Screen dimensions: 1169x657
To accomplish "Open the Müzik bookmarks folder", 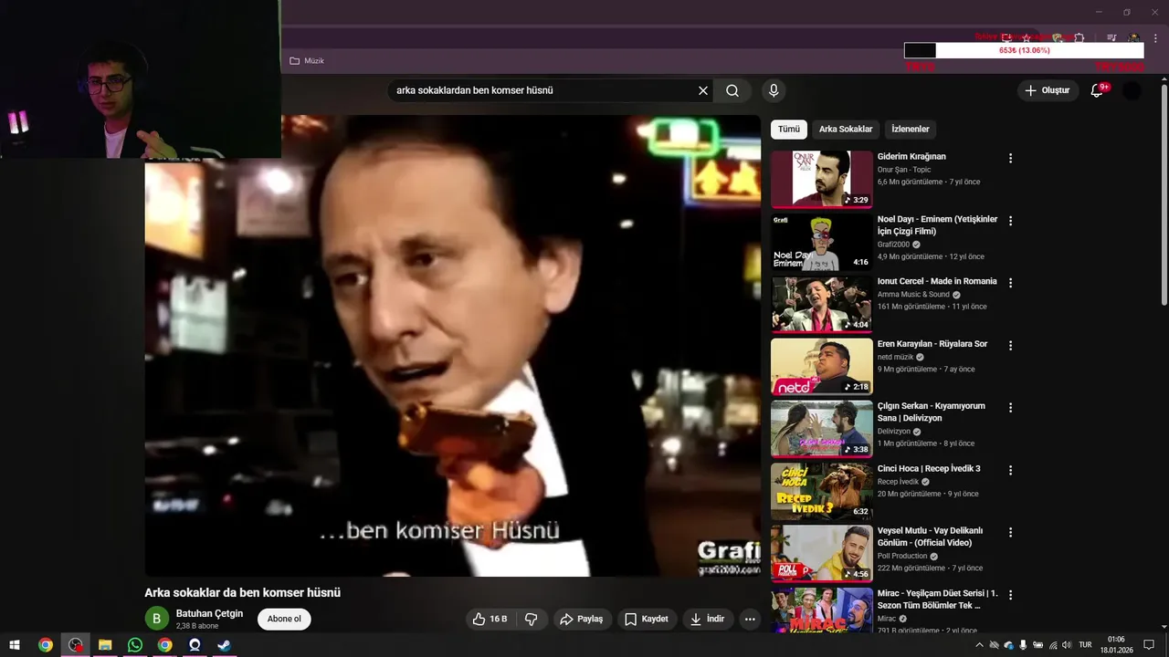I will tap(307, 60).
